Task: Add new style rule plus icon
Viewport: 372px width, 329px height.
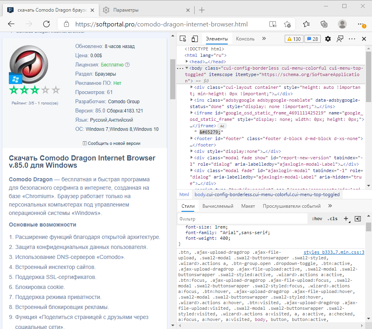Action: pos(346,219)
